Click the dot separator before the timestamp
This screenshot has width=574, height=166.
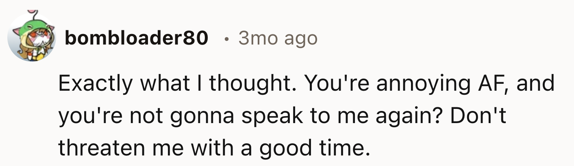226,39
